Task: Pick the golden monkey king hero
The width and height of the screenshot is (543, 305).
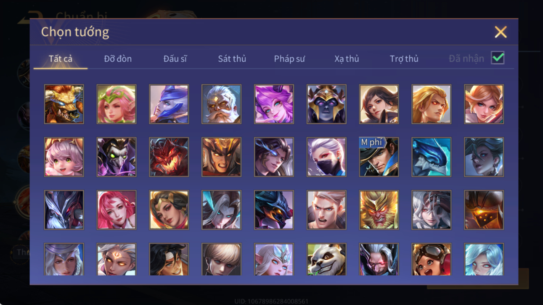Action: coord(379,210)
